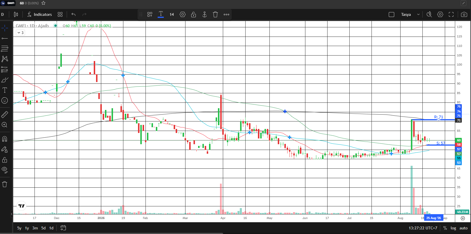Viewport: 471px width, 234px height.
Task: Collapse the indicator legend showing 3
Action: pyautogui.click(x=20, y=33)
